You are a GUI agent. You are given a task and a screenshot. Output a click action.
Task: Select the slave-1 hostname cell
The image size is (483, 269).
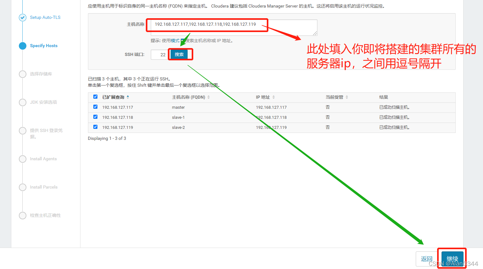(x=178, y=117)
